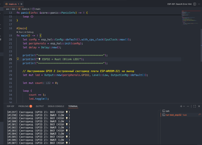Click the problems count badge 2
202x145 pixels.
(31, 106)
